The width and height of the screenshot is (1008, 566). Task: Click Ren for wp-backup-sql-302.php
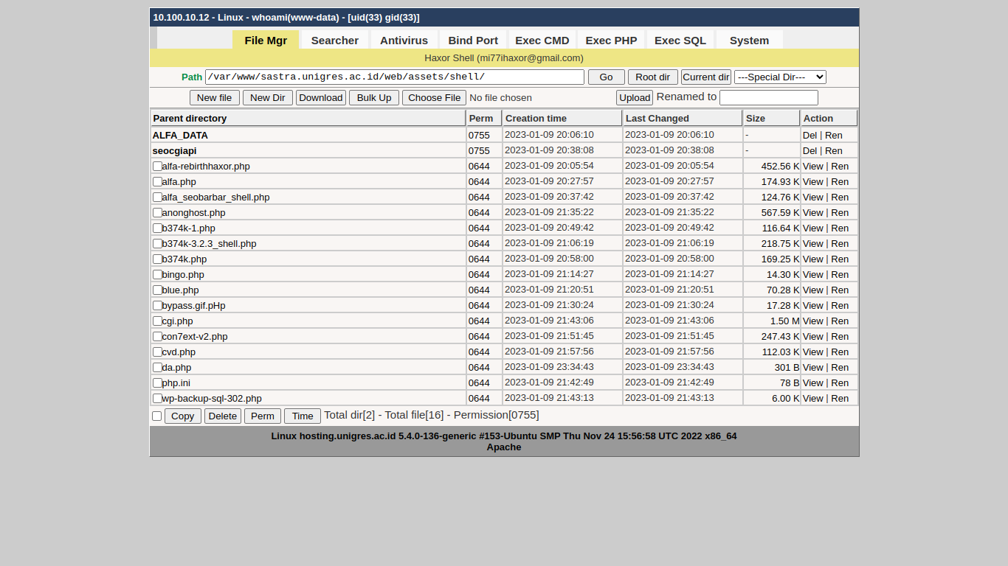pyautogui.click(x=840, y=399)
